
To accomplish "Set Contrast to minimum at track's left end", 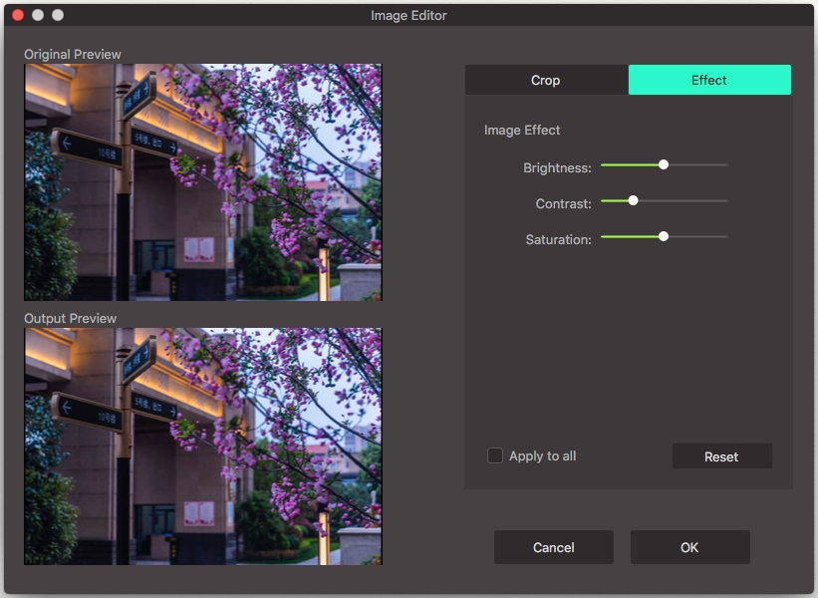I will (x=602, y=200).
